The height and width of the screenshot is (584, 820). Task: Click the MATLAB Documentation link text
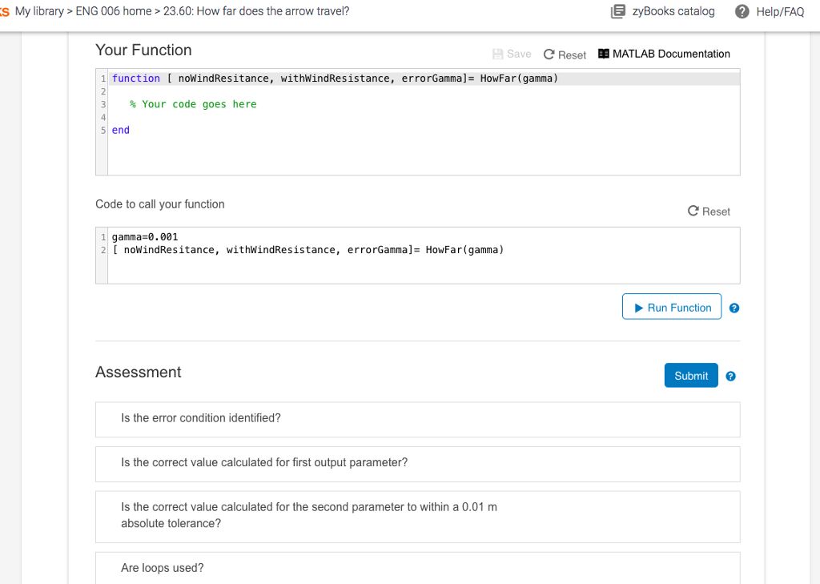coord(671,54)
